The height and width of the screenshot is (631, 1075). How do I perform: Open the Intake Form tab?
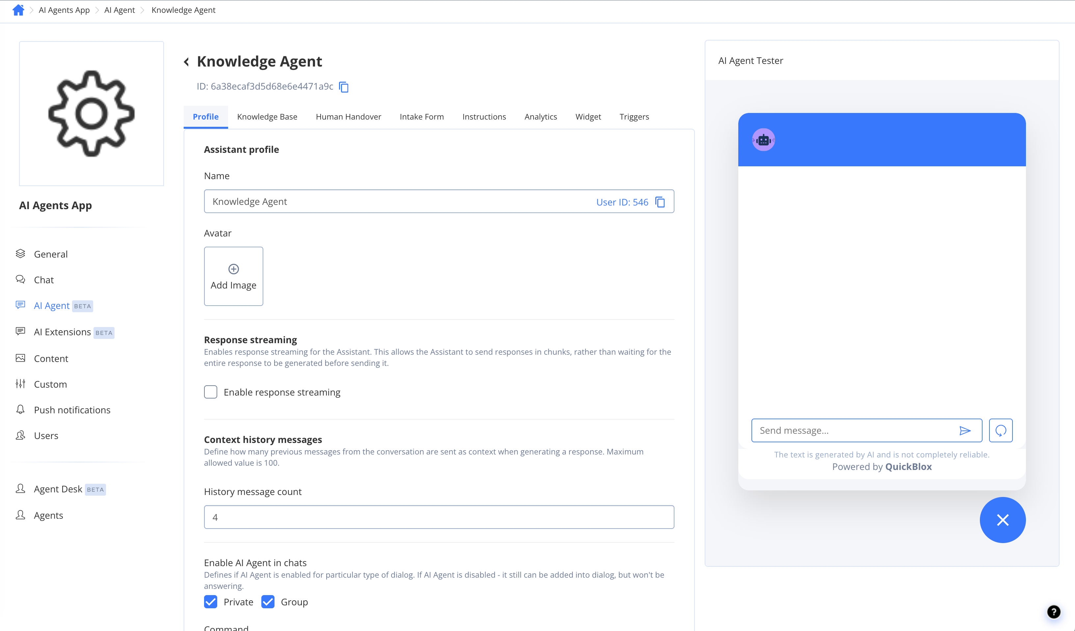(x=421, y=117)
